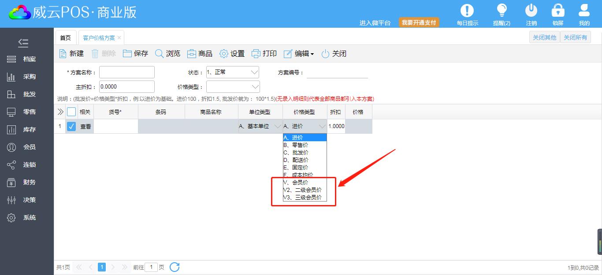Click the refresh icon in pagination bar
This screenshot has height=275, width=602.
175,267
